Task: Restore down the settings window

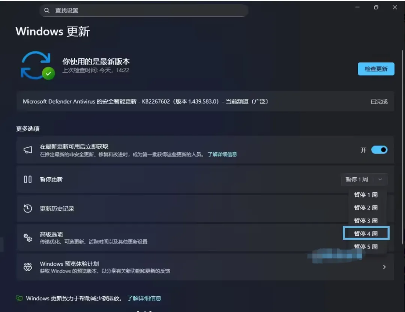Action: pos(376,7)
